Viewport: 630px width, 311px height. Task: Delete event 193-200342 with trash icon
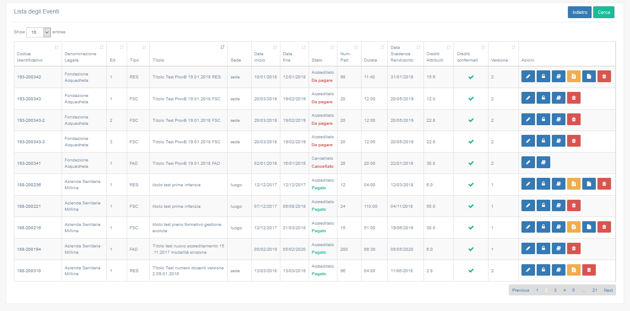click(604, 76)
